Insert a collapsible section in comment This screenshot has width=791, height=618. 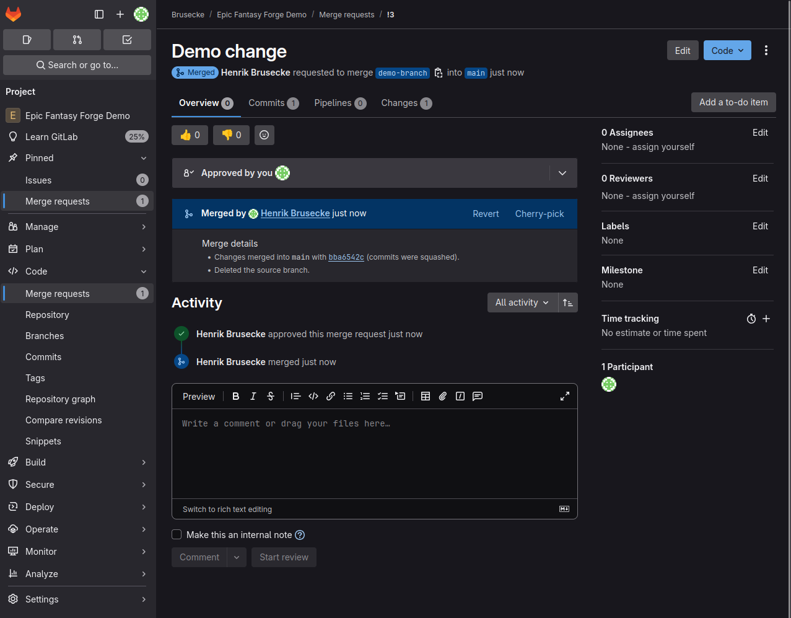click(400, 396)
